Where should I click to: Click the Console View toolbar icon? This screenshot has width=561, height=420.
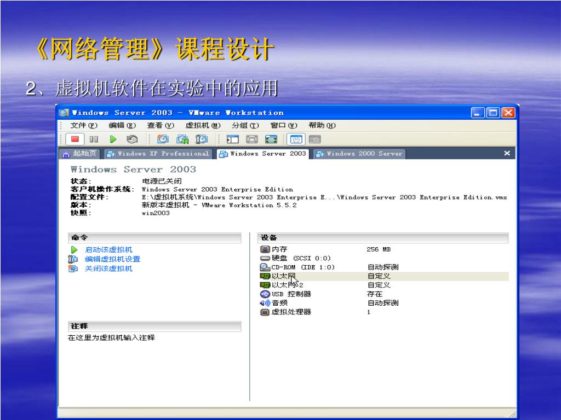(x=314, y=139)
